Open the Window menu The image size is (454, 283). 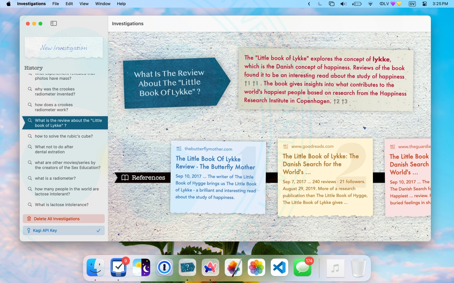click(103, 4)
